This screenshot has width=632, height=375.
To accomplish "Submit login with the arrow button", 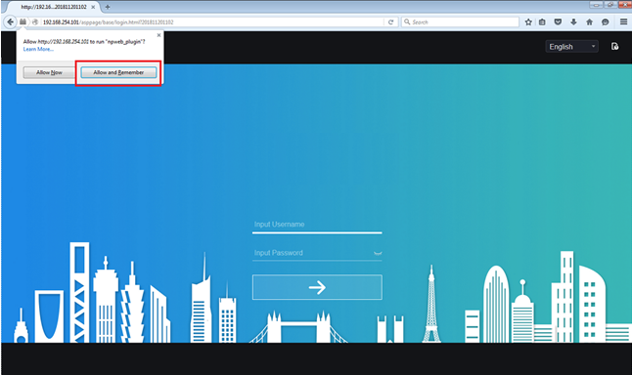I will click(317, 287).
